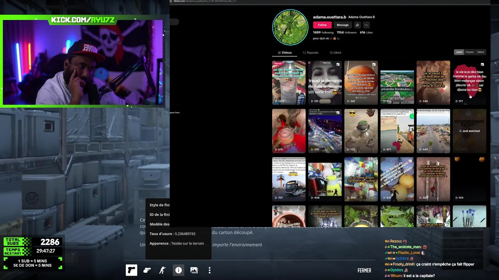Open the night city video with 310 views
This screenshot has height=280, width=499.
pyautogui.click(x=325, y=131)
